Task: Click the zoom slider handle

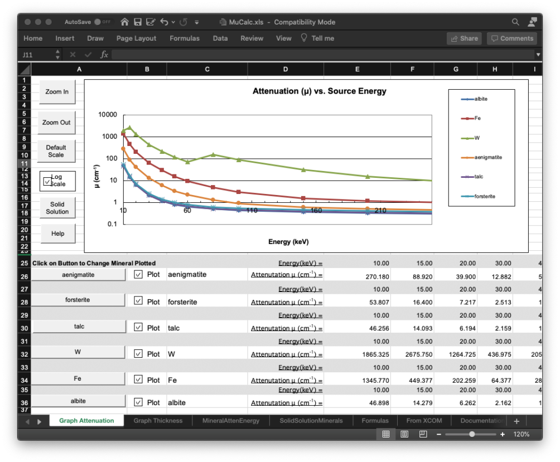Action: click(x=472, y=434)
